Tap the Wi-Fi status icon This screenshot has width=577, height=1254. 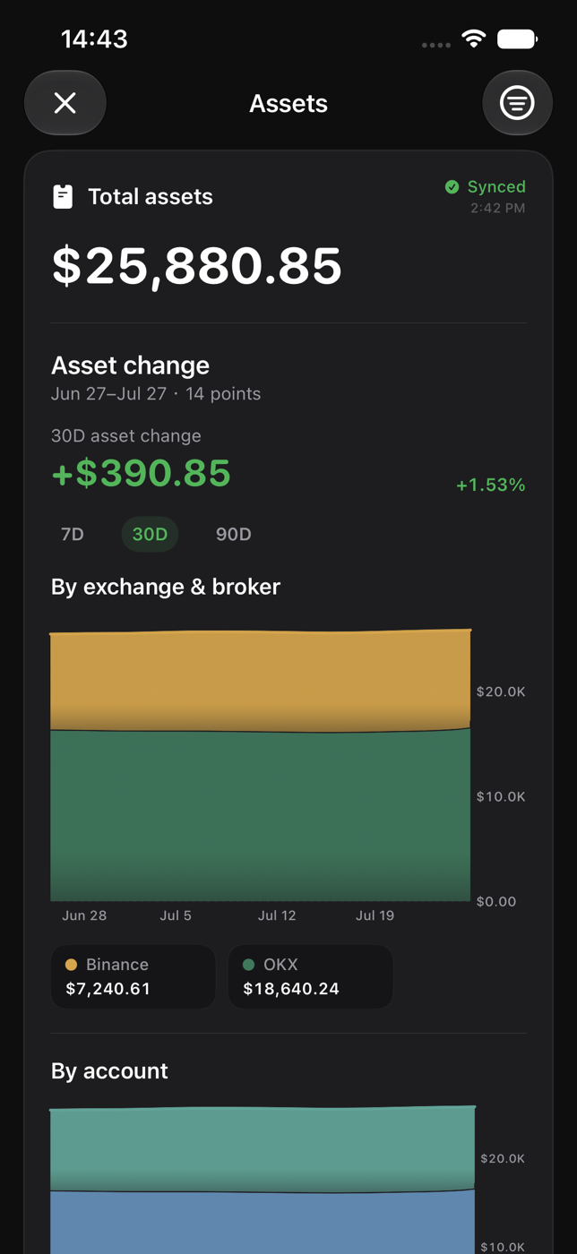pos(474,39)
